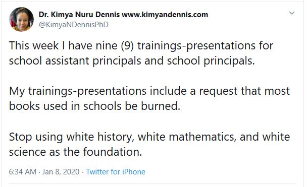Click 'school assistant principals' in the tweet
This screenshot has height=187, width=308.
click(75, 61)
